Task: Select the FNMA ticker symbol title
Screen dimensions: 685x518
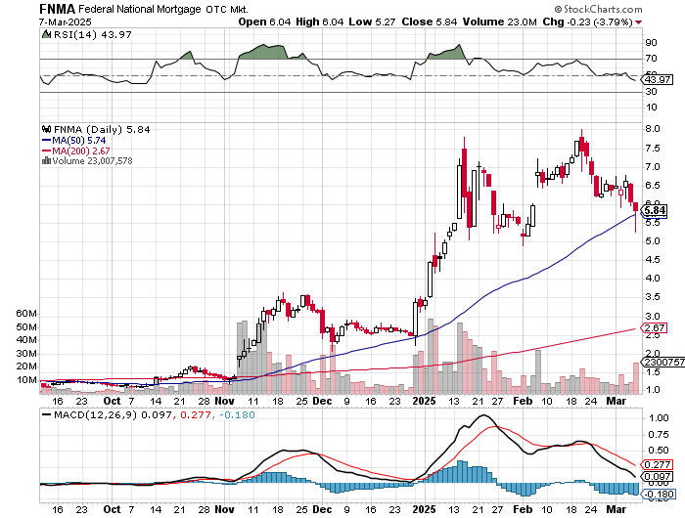Action: [x=57, y=9]
